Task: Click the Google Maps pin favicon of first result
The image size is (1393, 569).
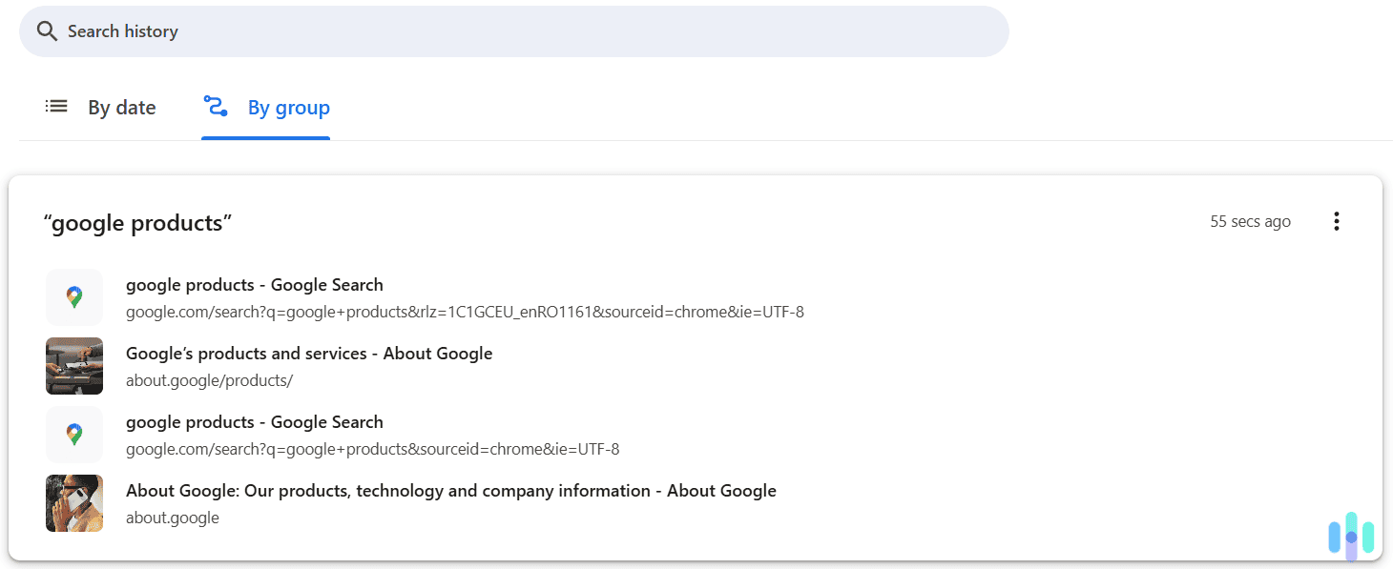Action: pyautogui.click(x=73, y=296)
